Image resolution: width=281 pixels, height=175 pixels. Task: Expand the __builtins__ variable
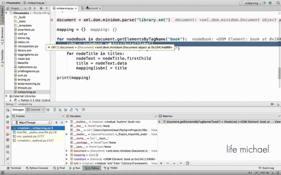pos(67,122)
